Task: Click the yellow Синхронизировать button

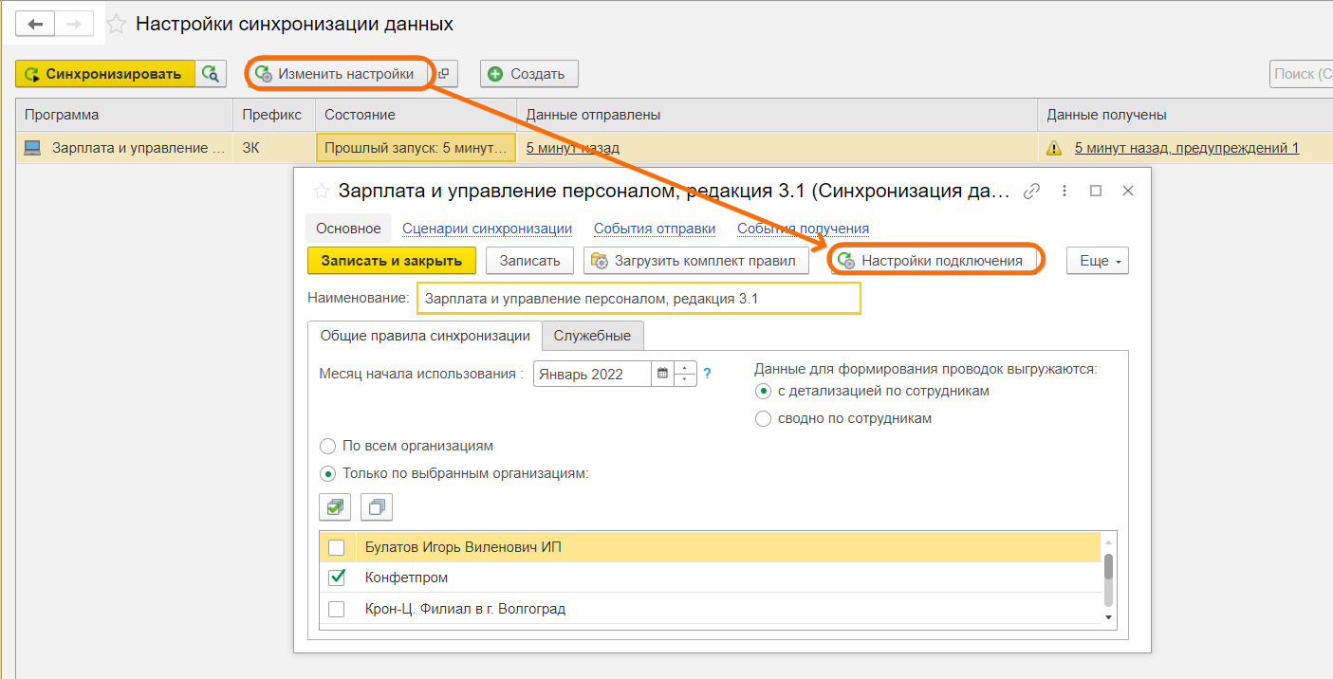Action: (104, 74)
